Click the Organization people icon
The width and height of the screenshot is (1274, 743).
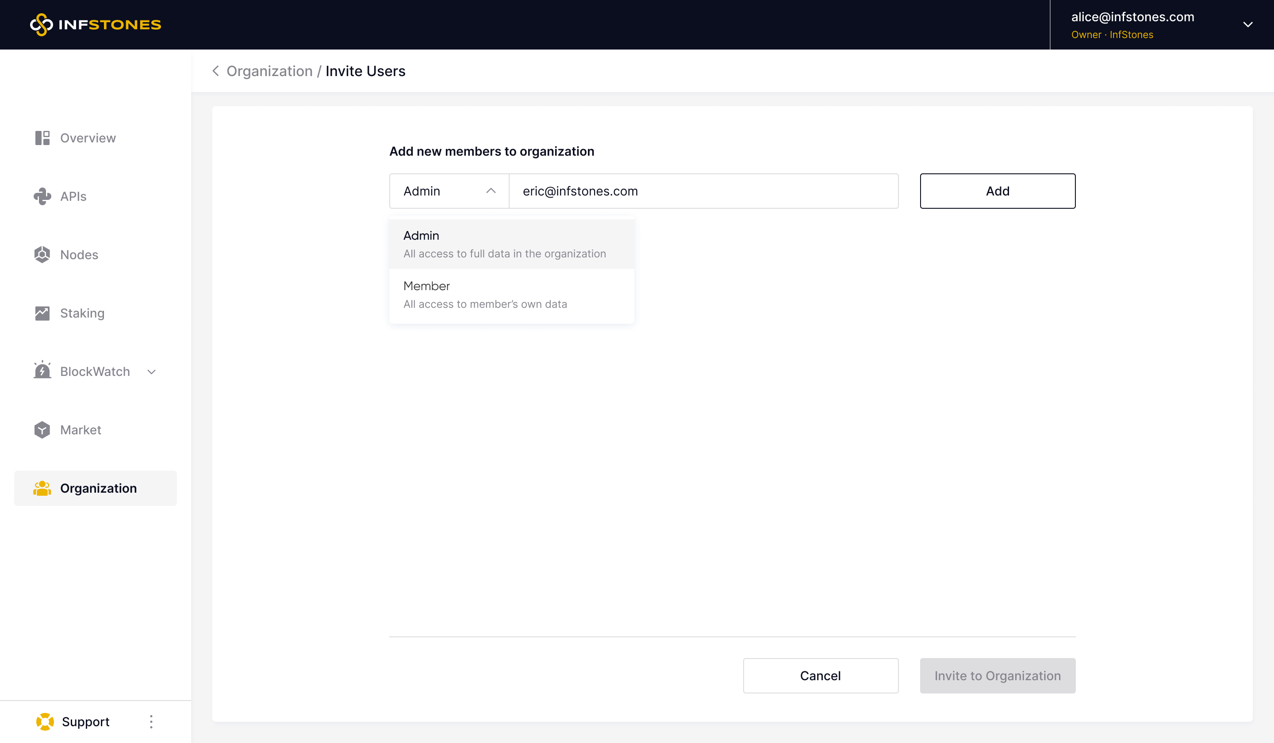click(42, 488)
